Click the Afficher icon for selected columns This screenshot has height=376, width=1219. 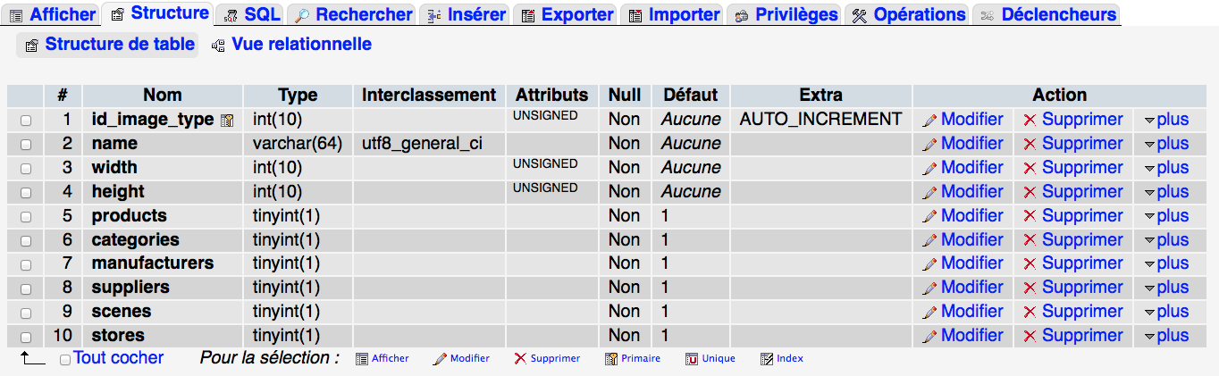(362, 359)
